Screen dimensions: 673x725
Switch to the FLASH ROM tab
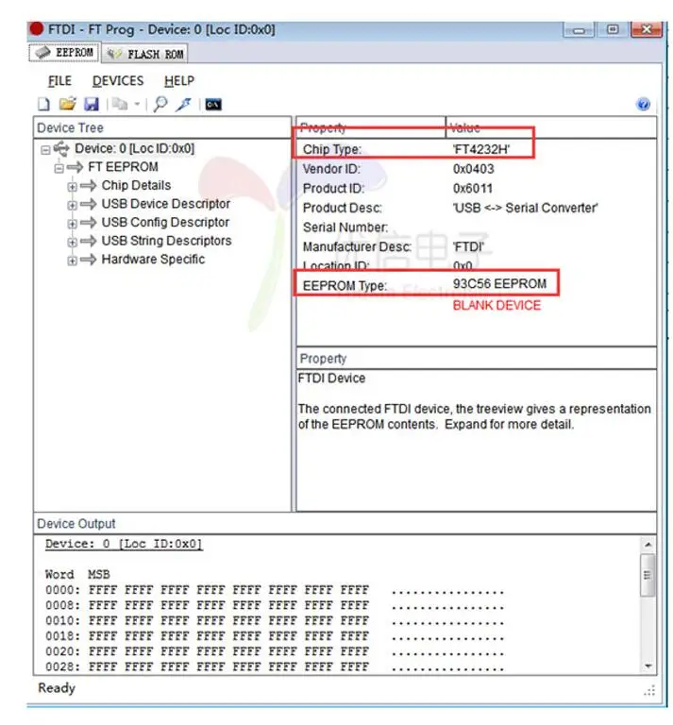(x=146, y=54)
